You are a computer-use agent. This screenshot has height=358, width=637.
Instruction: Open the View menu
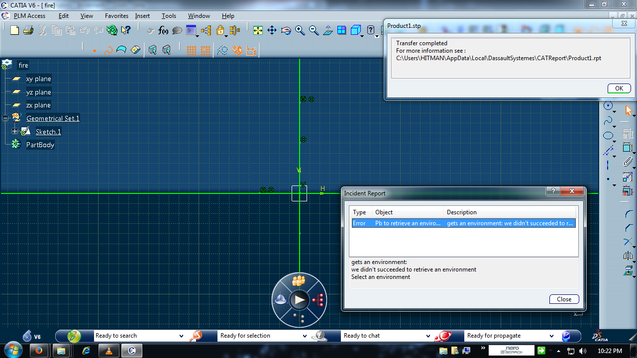pyautogui.click(x=87, y=16)
